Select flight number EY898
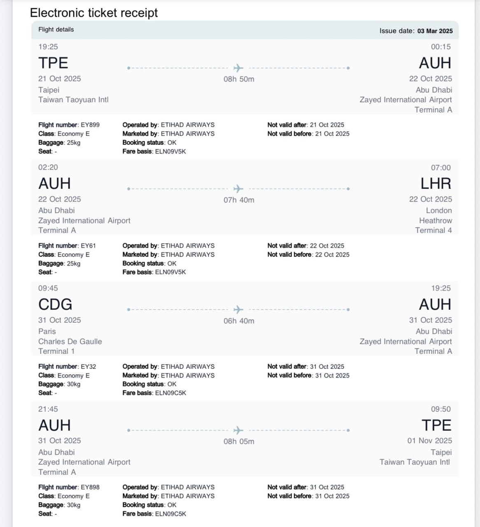The height and width of the screenshot is (527, 480). click(x=90, y=487)
